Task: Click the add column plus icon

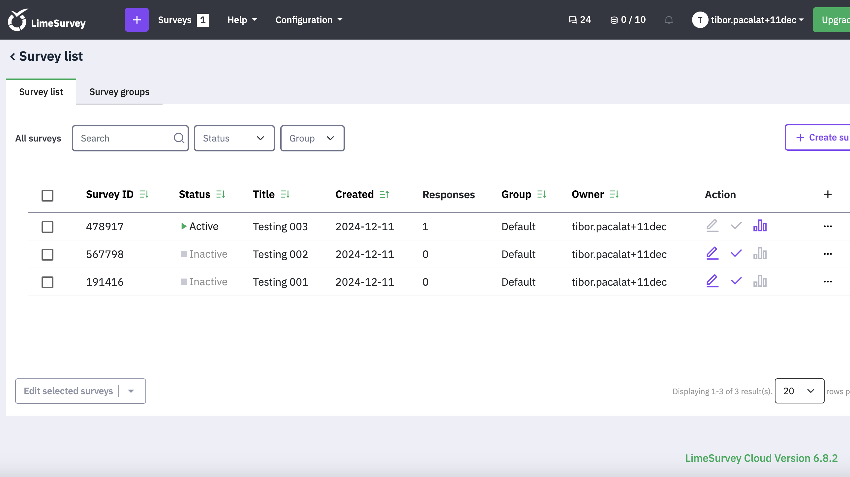Action: pos(827,194)
